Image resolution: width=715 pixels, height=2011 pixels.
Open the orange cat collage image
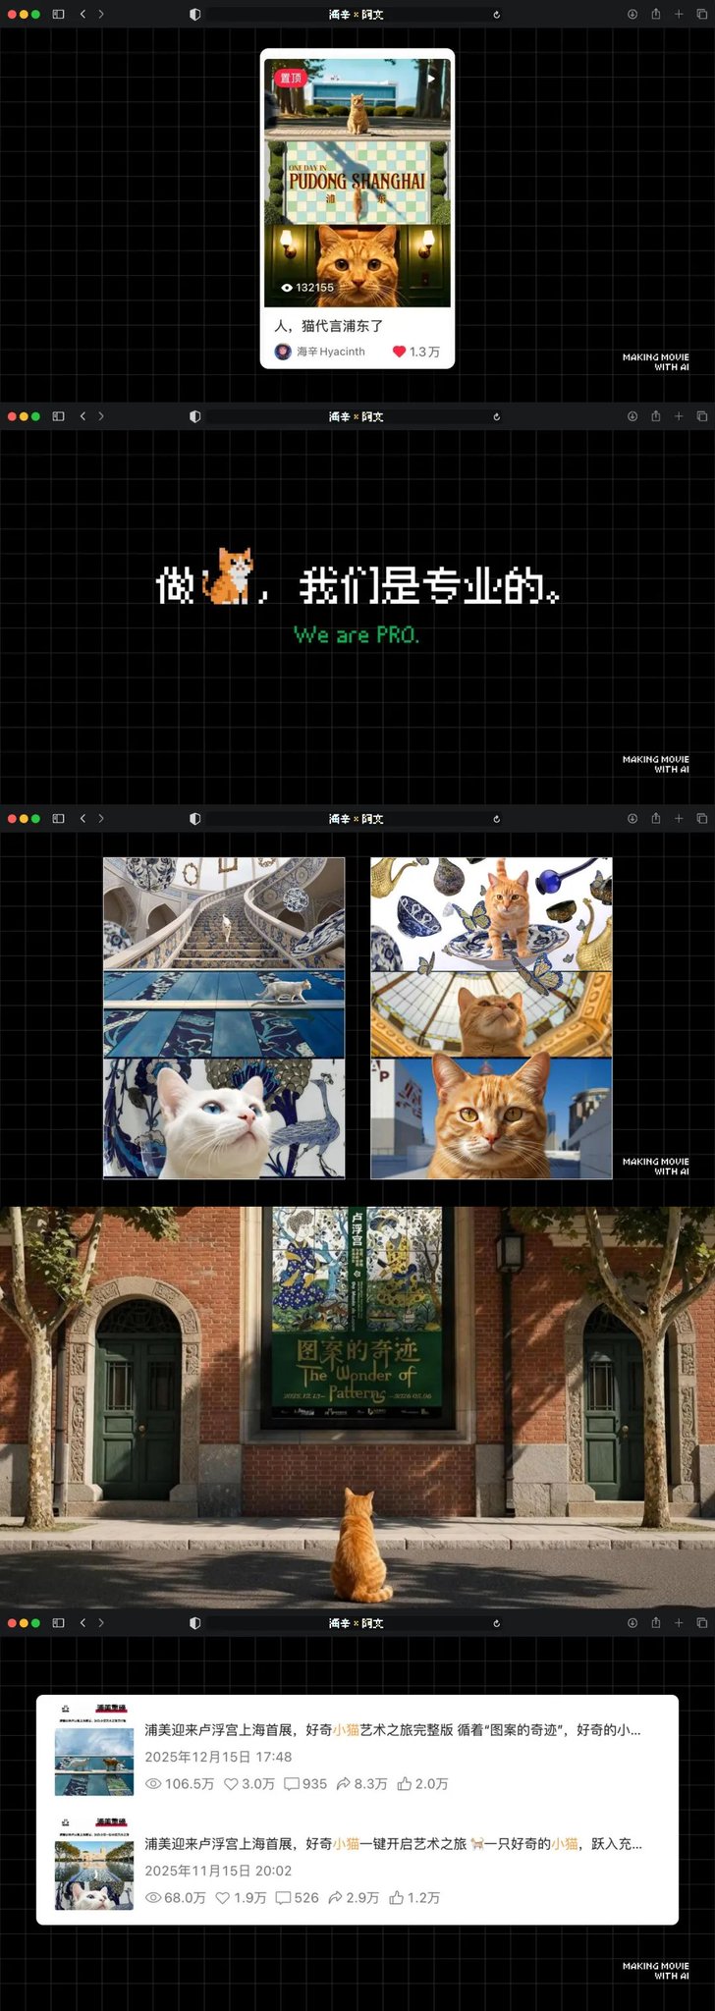tap(491, 1018)
